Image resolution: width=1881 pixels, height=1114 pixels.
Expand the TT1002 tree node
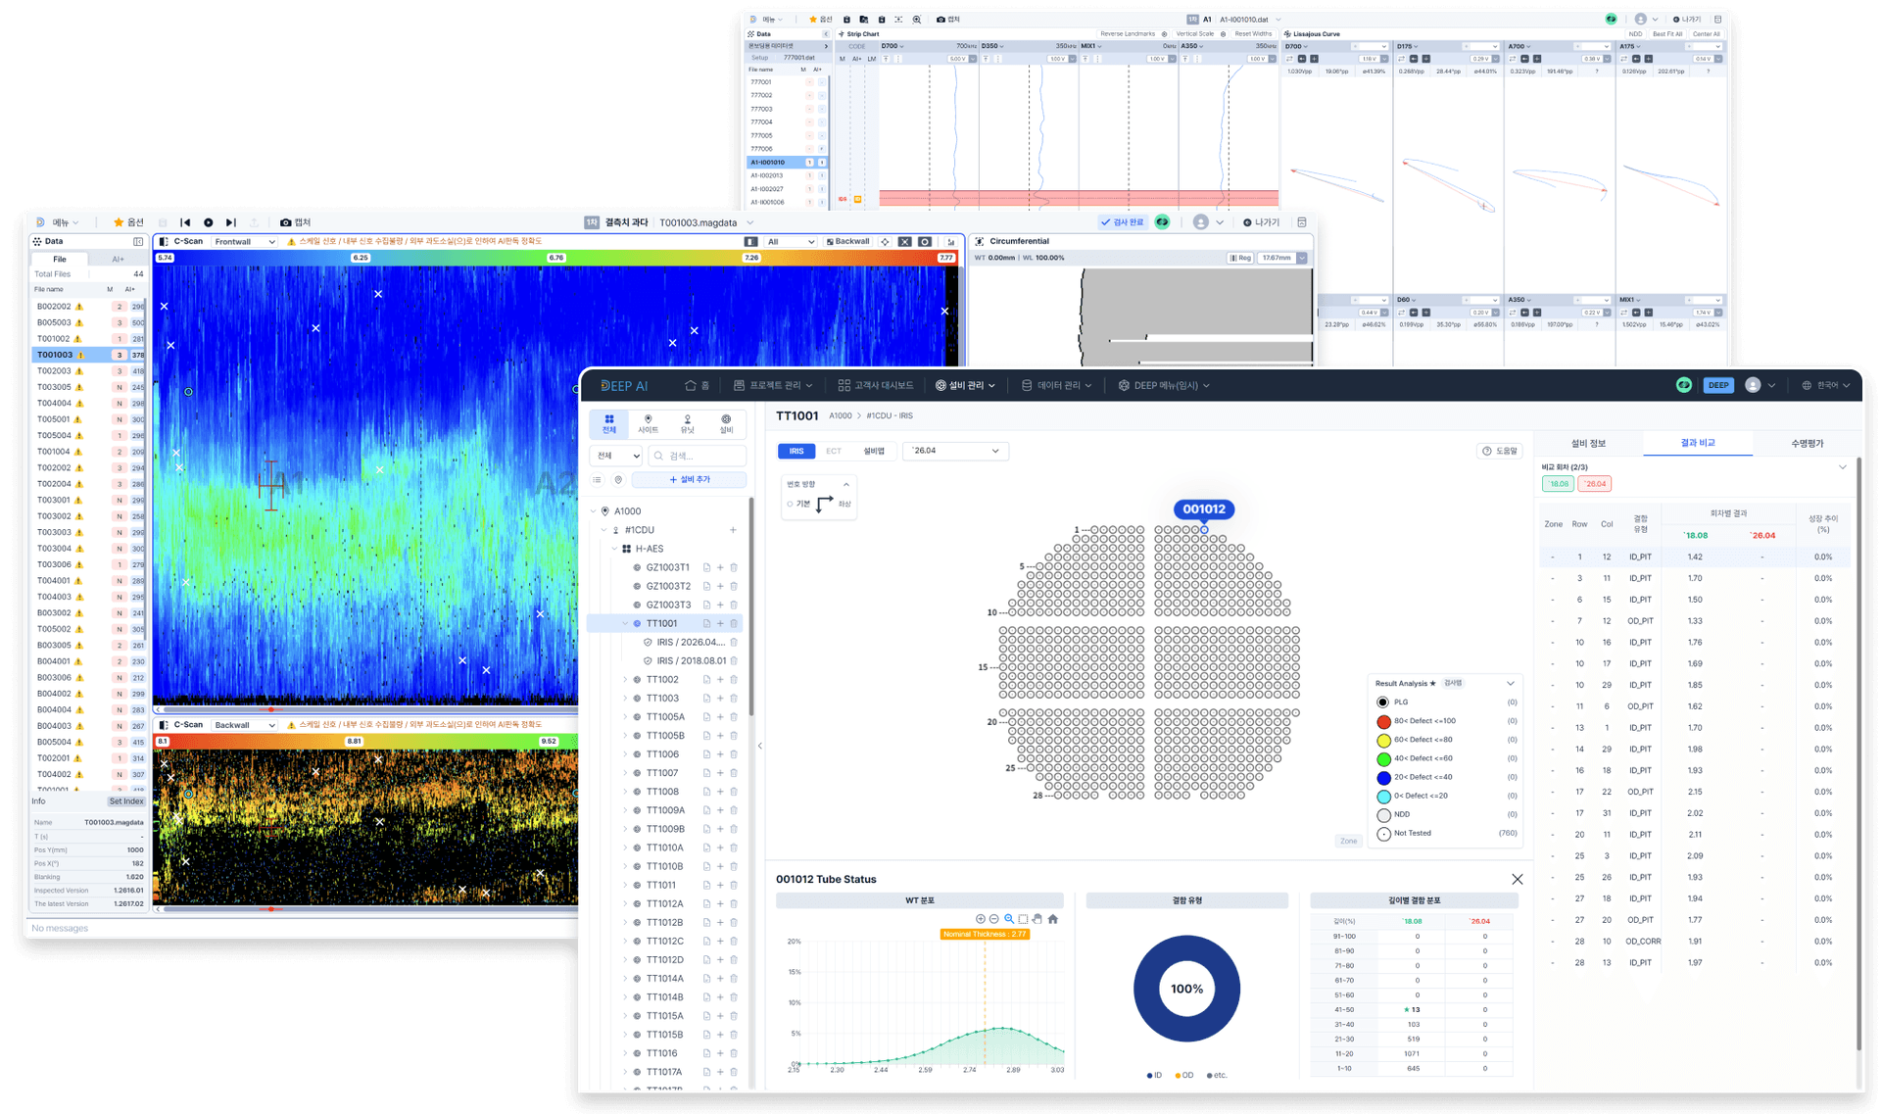(625, 679)
